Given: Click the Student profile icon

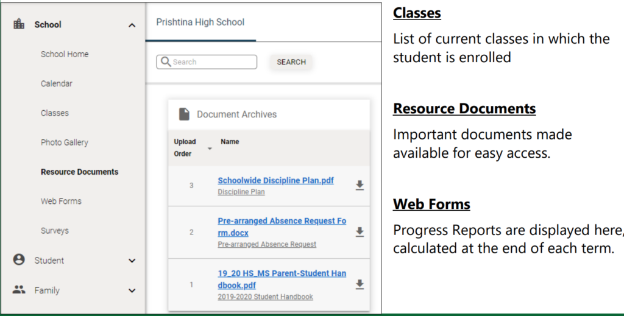Looking at the screenshot, I should pyautogui.click(x=19, y=260).
